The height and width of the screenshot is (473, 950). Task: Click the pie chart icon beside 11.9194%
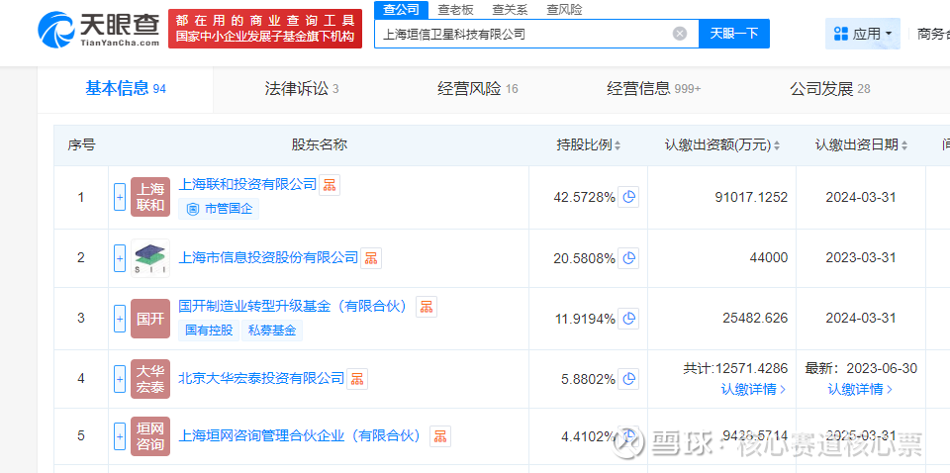coord(629,319)
